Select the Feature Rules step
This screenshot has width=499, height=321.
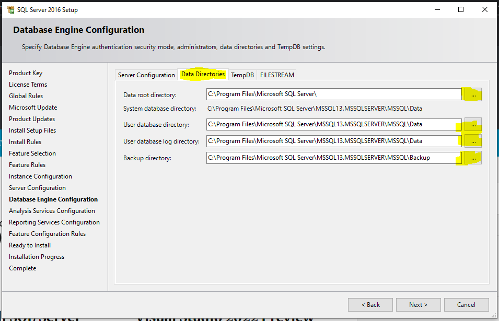click(x=27, y=164)
